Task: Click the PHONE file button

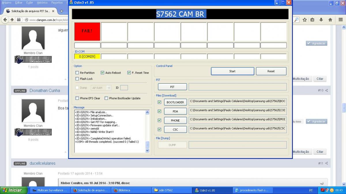Action: coord(175,120)
